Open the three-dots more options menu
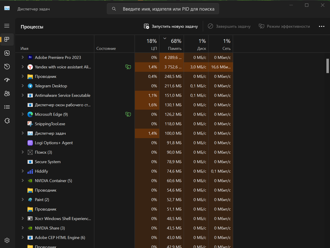Image resolution: width=330 pixels, height=248 pixels. point(321,26)
